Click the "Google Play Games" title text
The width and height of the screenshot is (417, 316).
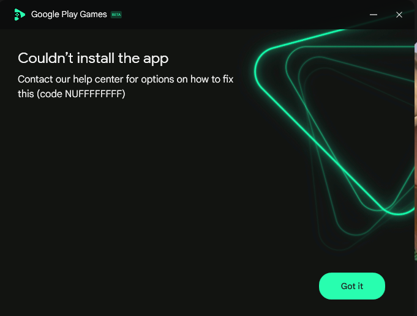coord(69,14)
